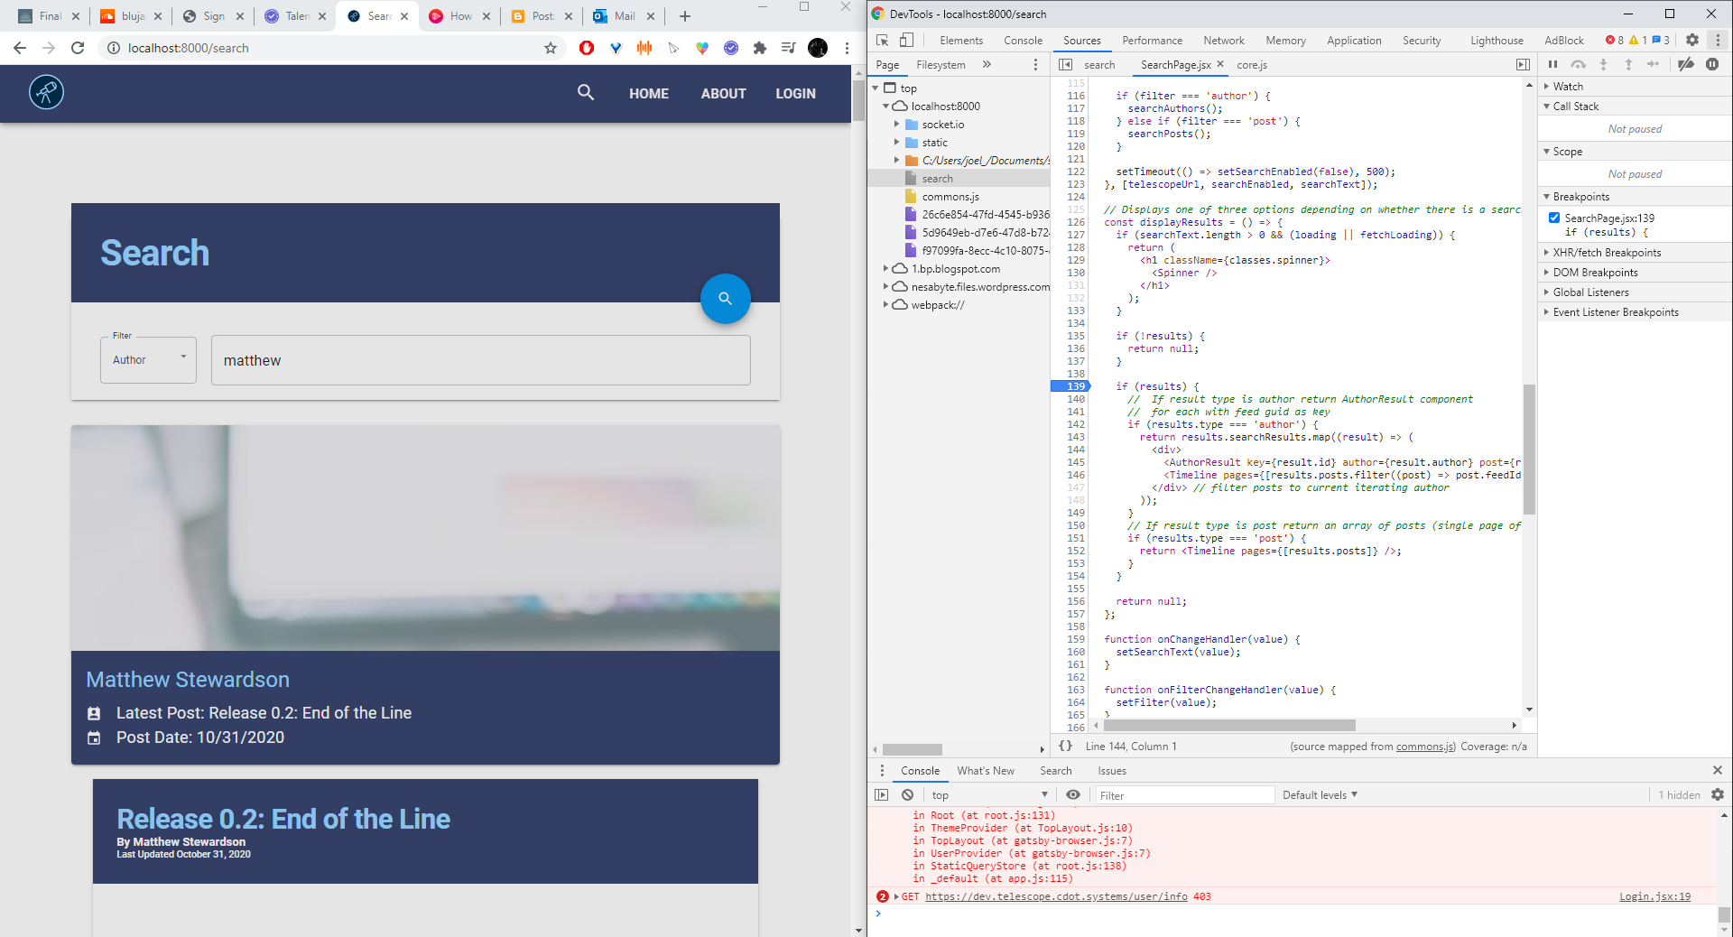
Task: Click HOME in the site navbar
Action: tap(649, 93)
